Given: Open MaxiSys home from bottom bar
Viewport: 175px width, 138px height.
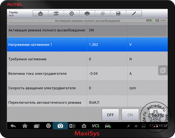Looking at the screenshot, I should [x=84, y=126].
